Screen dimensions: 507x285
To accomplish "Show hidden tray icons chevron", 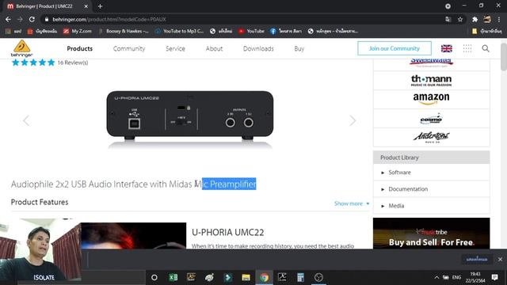I will click(x=436, y=277).
